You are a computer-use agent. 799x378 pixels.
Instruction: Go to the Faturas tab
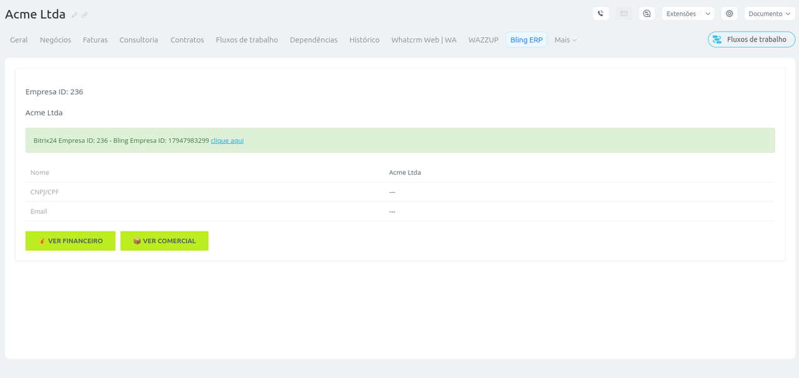pos(95,40)
